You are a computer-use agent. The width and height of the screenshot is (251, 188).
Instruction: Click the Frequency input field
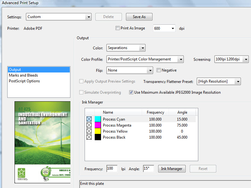[112, 168]
